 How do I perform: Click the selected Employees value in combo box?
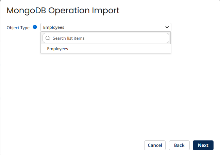tap(54, 27)
